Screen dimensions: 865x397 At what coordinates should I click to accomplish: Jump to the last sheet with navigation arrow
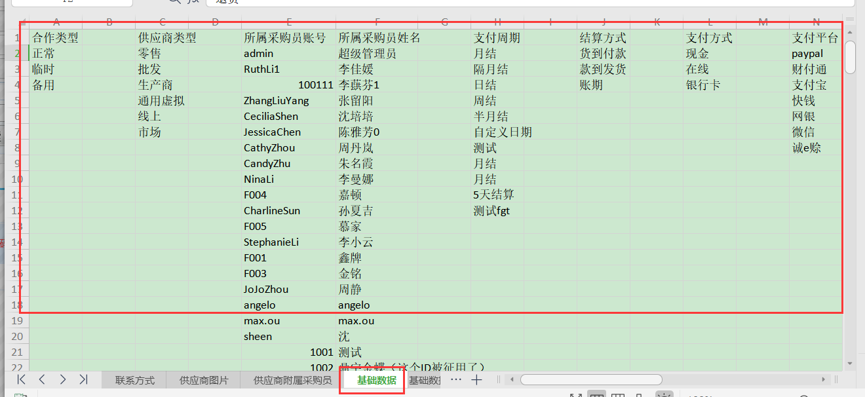(83, 379)
